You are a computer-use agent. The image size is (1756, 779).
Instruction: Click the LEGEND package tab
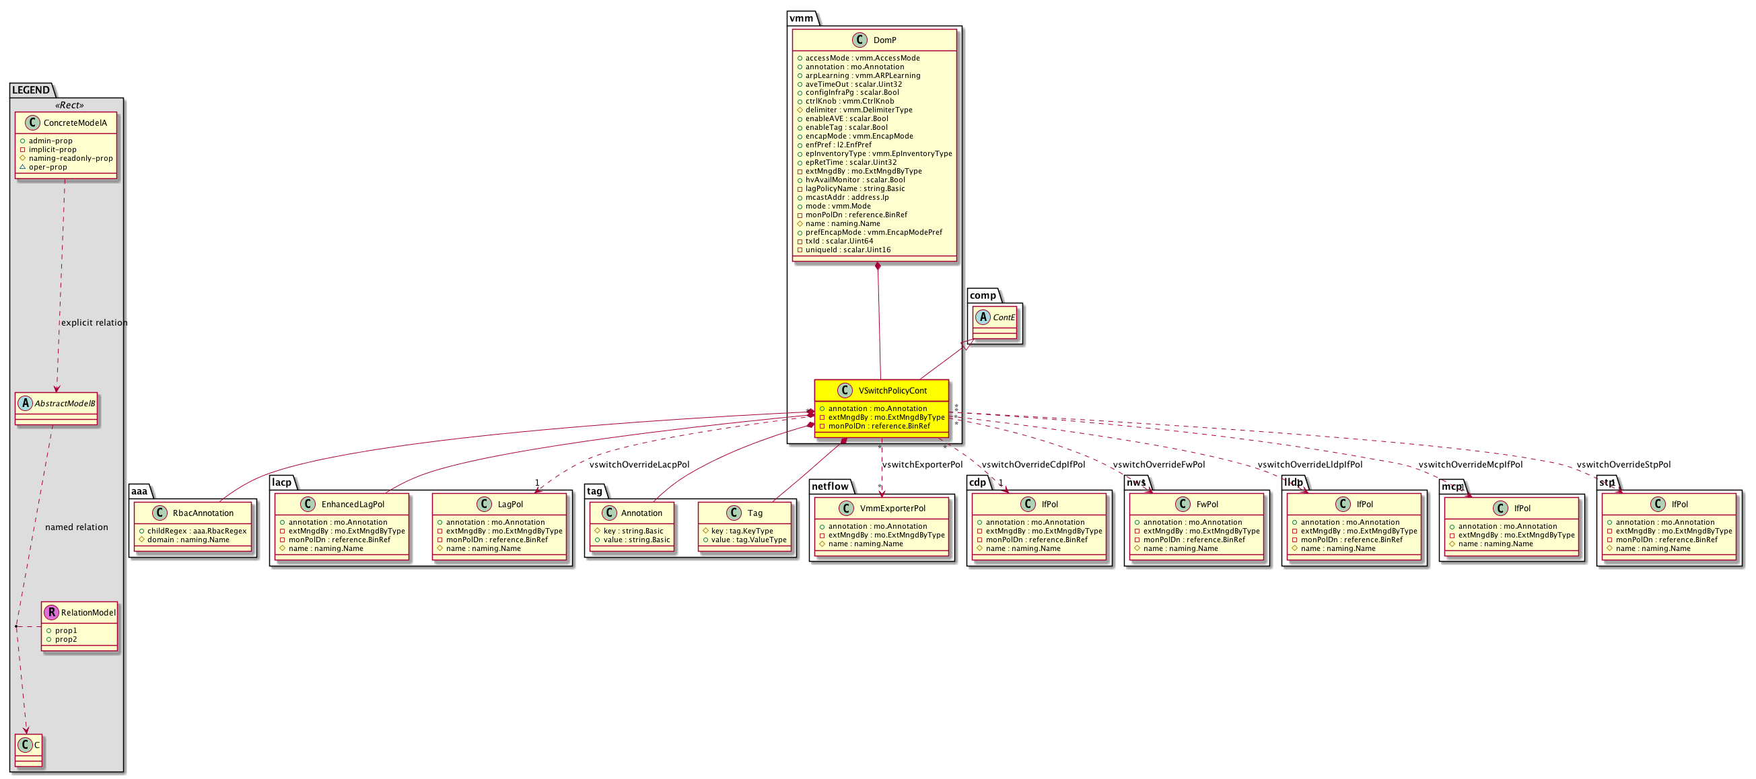point(31,90)
